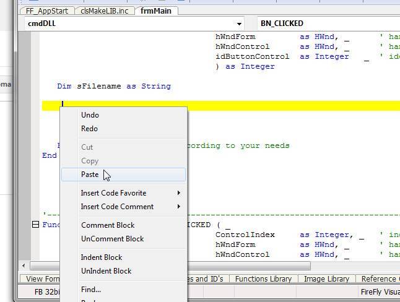The height and width of the screenshot is (302, 400).
Task: Open Find... from the context menu
Action: pyautogui.click(x=90, y=290)
